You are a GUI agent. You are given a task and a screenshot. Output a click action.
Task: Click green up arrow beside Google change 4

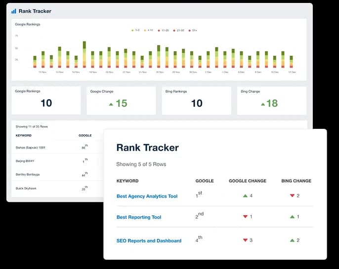245,196
